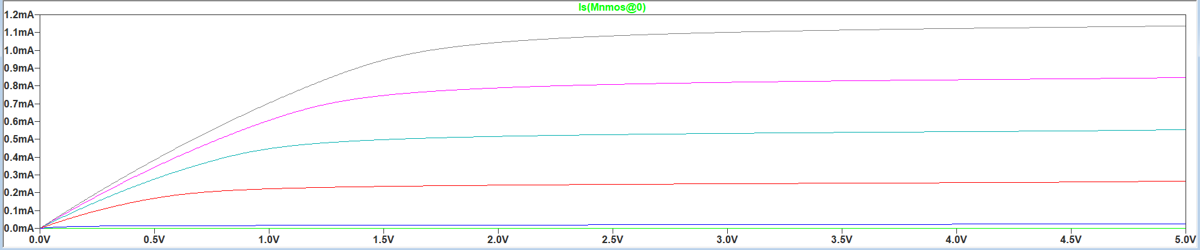Viewport: 1200px width, 250px height.
Task: Click the 4.0V horizontal axis label
Action: click(956, 239)
